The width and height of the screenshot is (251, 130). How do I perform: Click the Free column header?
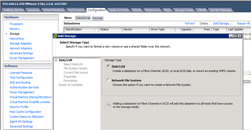[202, 29]
